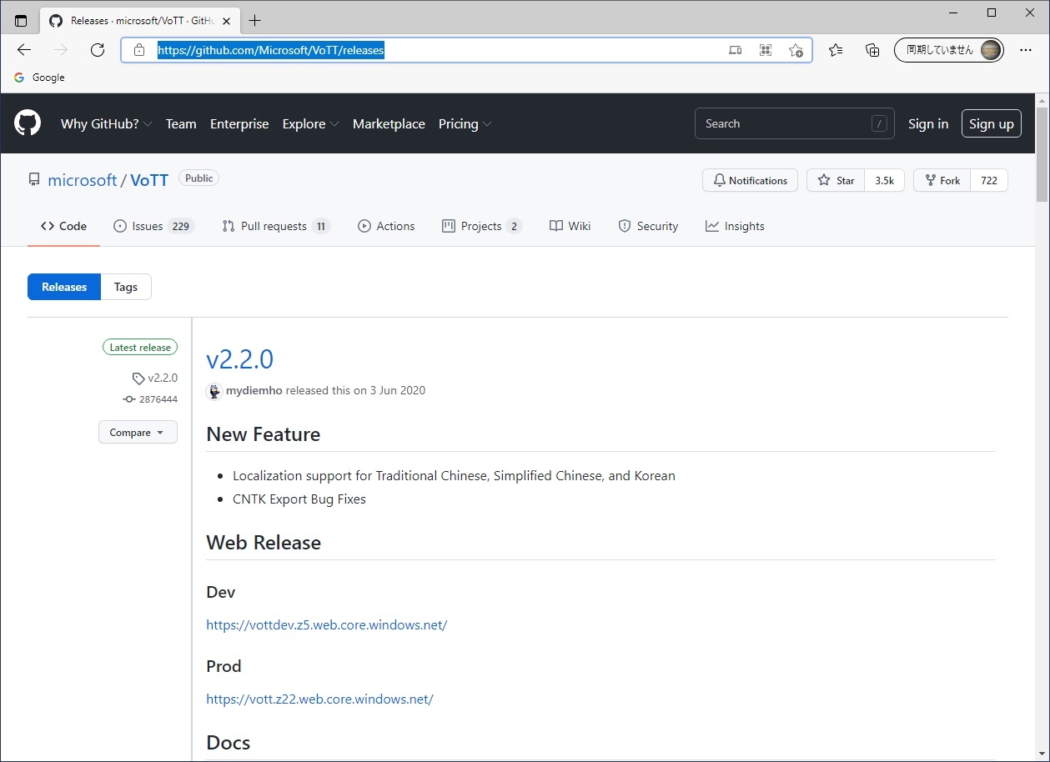This screenshot has width=1050, height=762.
Task: Open the vott.z22 Prod web link
Action: coord(319,699)
